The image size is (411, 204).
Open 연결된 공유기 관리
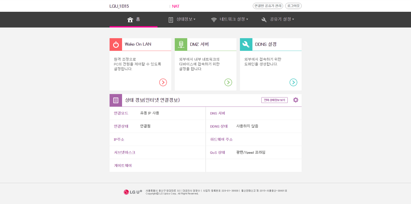pos(268,6)
